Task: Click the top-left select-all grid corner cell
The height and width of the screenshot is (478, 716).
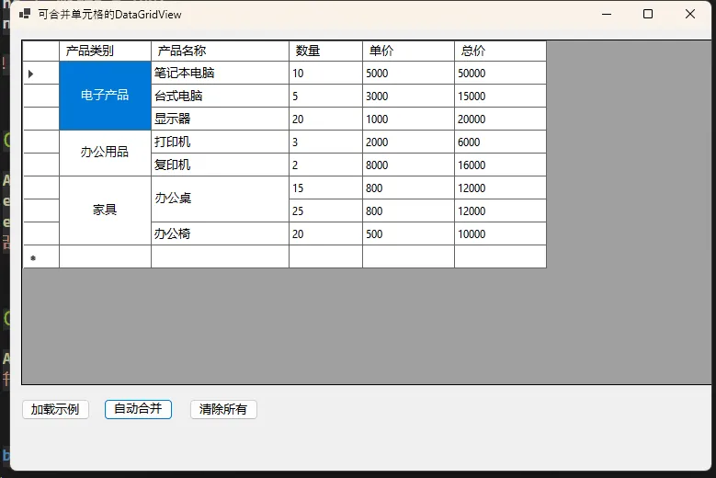Action: point(40,51)
